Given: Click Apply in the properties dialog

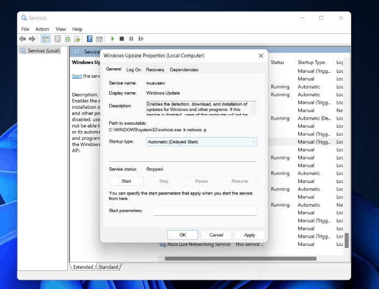Looking at the screenshot, I should point(249,235).
